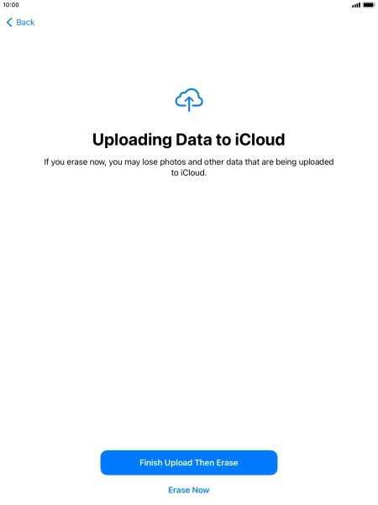Tap the word iCloud in the heading
This screenshot has width=378, height=505.
pyautogui.click(x=260, y=140)
